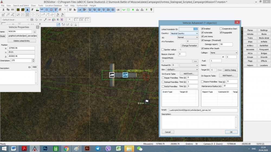Enable the Cooperative Start checkbox
Screen dimensions: 271x152
(221, 29)
